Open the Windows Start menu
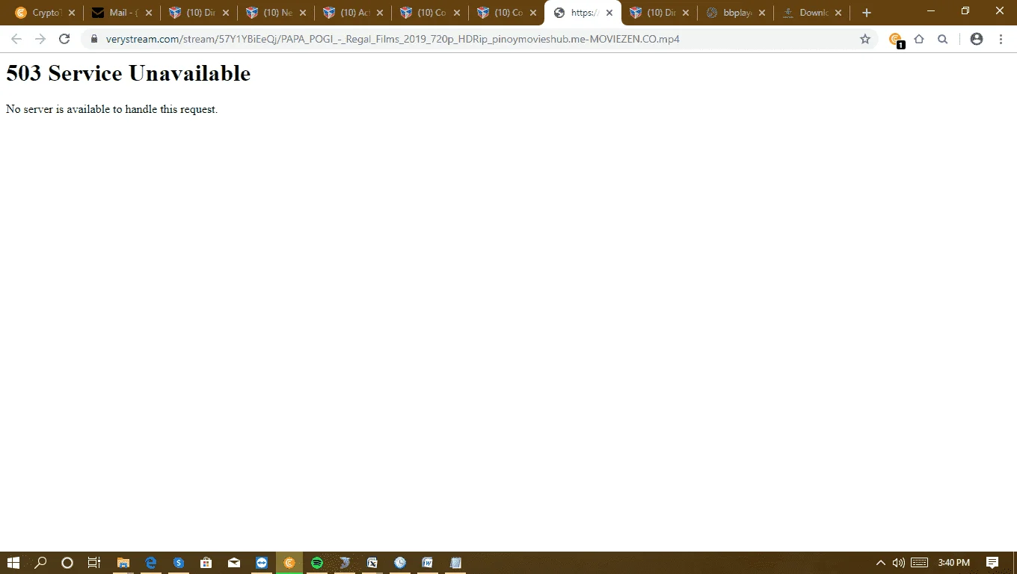Image resolution: width=1017 pixels, height=574 pixels. [x=13, y=563]
